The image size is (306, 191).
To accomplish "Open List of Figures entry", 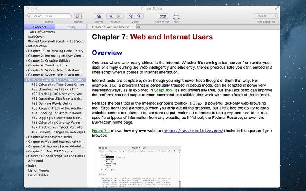I will [x=39, y=170].
